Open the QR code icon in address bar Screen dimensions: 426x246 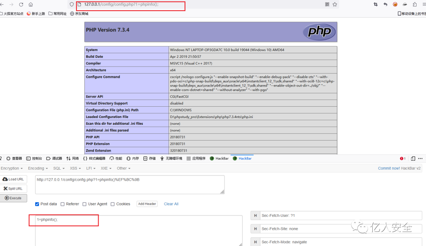327,4
